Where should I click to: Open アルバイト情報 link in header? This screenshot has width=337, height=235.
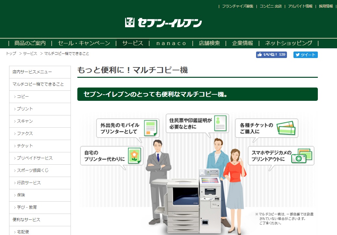click(300, 6)
